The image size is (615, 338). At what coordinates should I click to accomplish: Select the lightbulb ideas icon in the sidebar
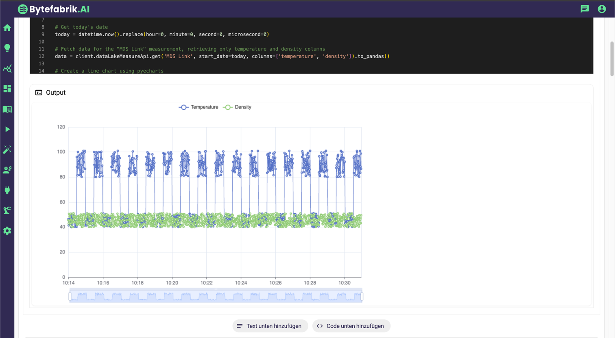tap(7, 48)
